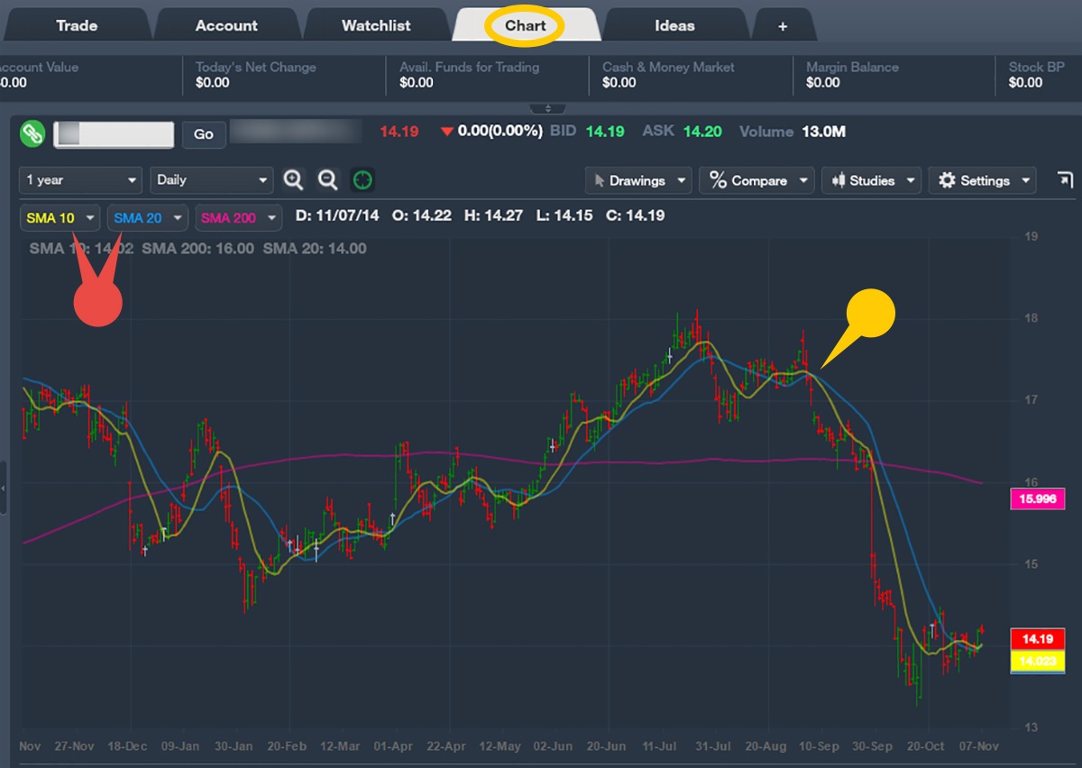Image resolution: width=1082 pixels, height=768 pixels.
Task: Expand the left side panel handle
Action: coord(4,488)
